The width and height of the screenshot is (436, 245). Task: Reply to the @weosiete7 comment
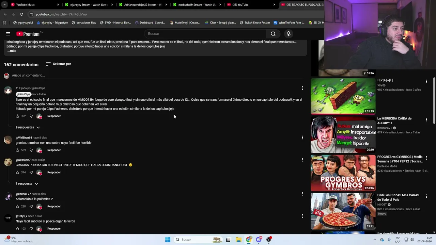[54, 172]
